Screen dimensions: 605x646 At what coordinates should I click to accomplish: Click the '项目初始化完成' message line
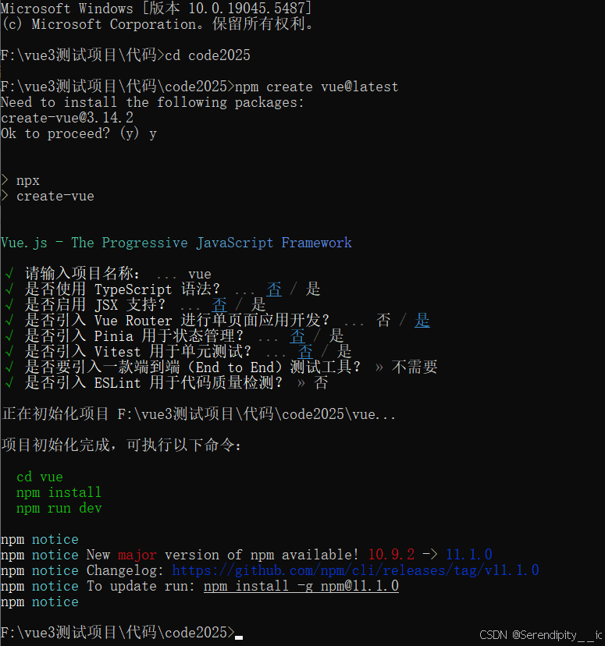click(122, 445)
